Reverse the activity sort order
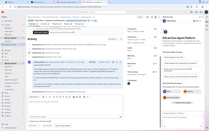This screenshot has width=209, height=131. pyautogui.click(x=121, y=39)
